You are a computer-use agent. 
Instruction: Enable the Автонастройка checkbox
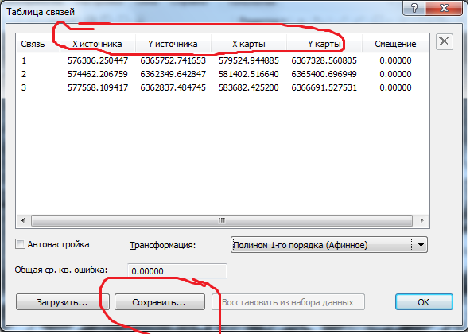[x=20, y=244]
